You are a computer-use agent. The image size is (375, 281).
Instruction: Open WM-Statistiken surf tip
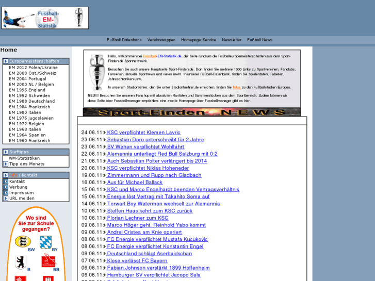tap(24, 158)
